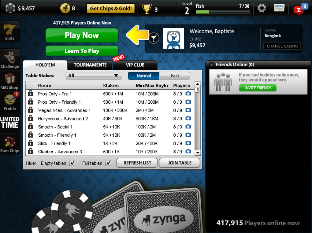Viewport: 312px width, 233px height.
Task: Uncheck Hide Empty tables checkbox
Action: (72, 163)
